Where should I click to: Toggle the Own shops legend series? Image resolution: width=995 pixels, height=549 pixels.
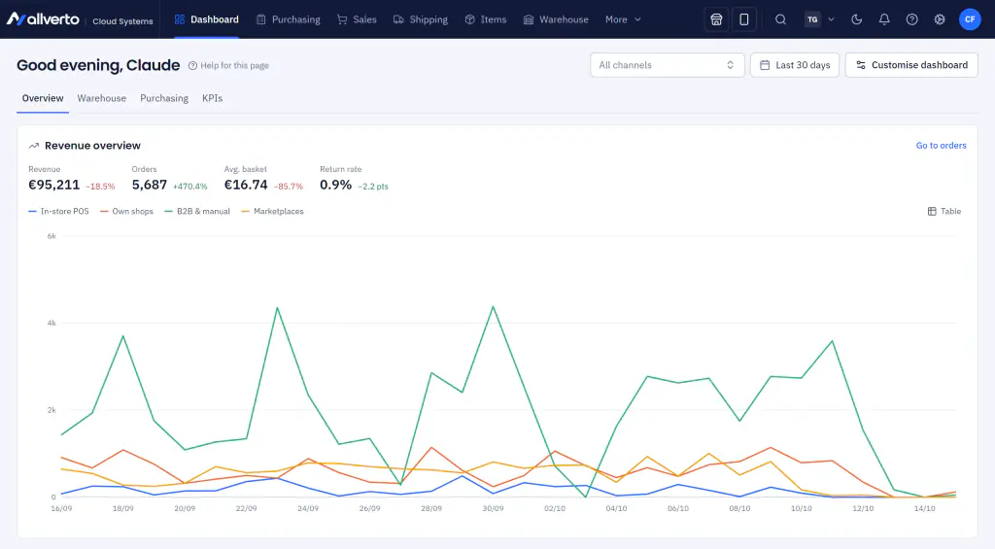click(x=127, y=212)
